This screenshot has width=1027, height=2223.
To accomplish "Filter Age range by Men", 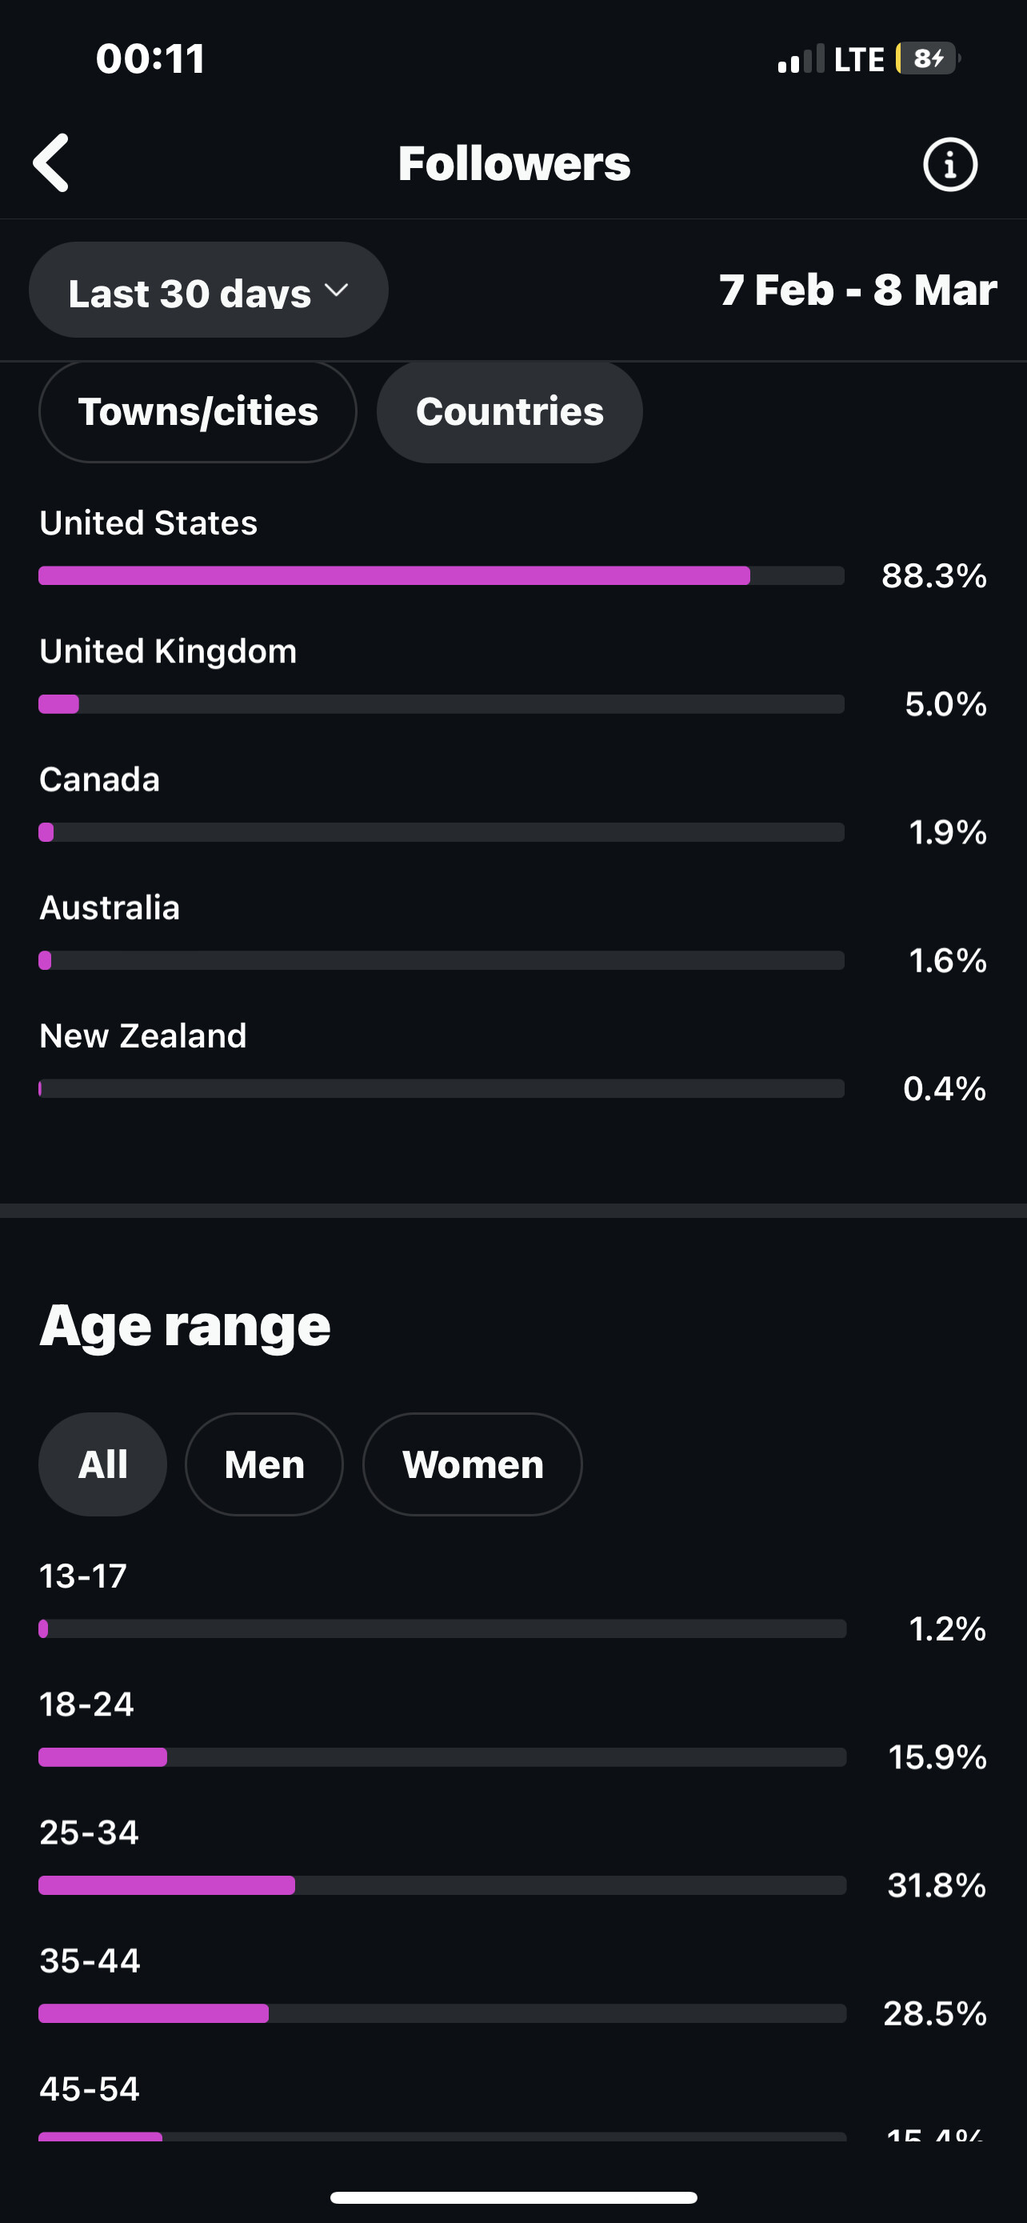I will [x=264, y=1464].
